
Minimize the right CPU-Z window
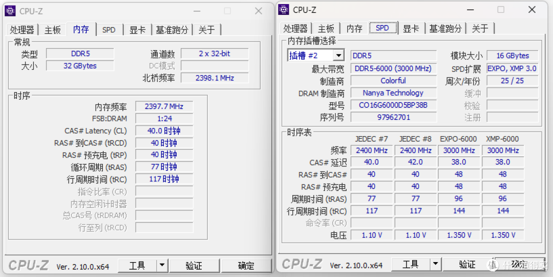470,10
